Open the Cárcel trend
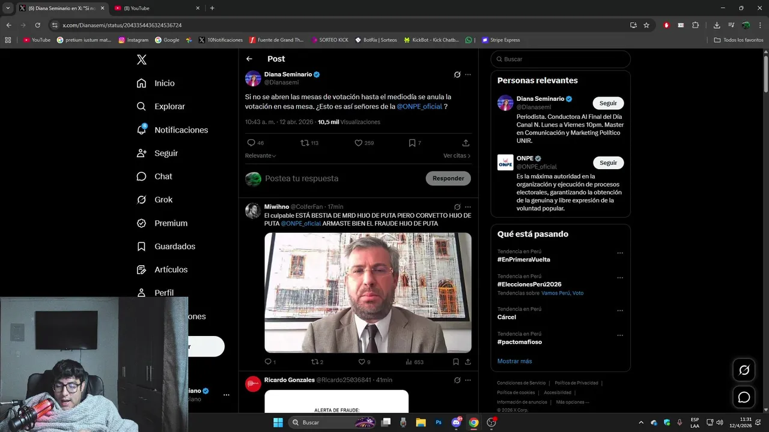The image size is (769, 432). click(x=506, y=317)
